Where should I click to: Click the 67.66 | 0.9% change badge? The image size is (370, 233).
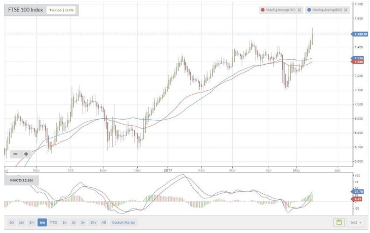(x=61, y=10)
